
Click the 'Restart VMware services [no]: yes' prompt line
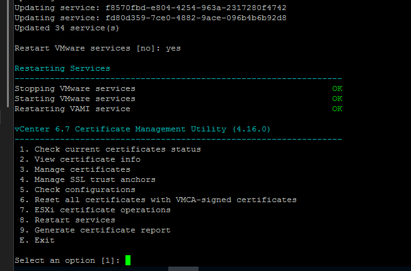pos(98,48)
